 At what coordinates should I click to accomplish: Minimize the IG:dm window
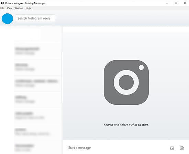167,3
